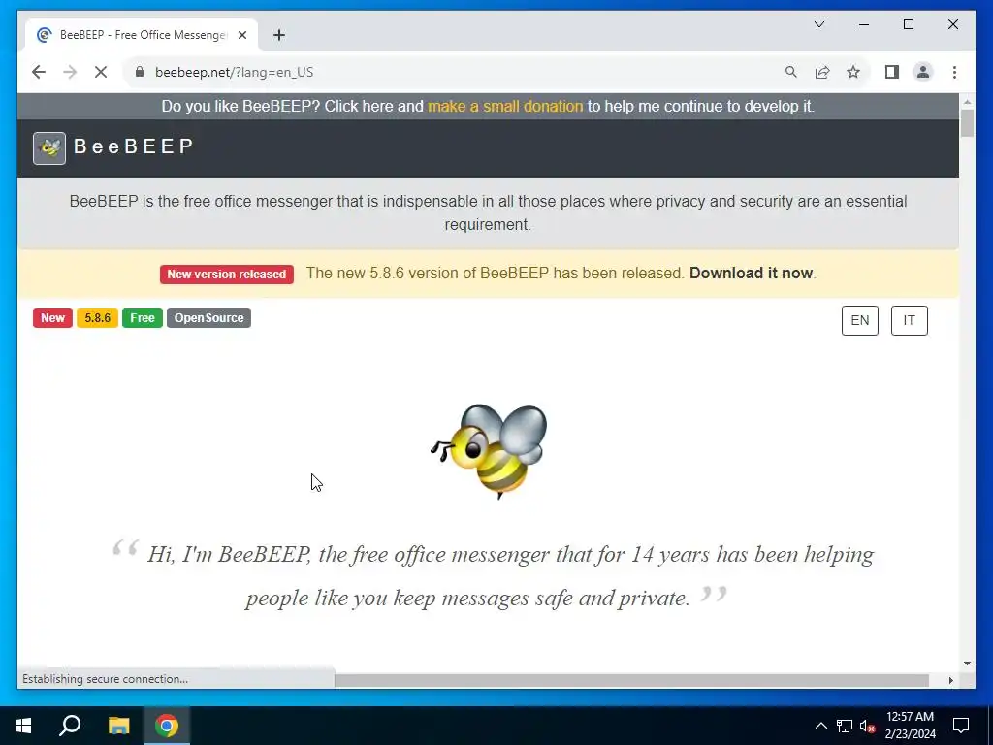Open File Explorer from the taskbar
The height and width of the screenshot is (745, 993).
118,726
